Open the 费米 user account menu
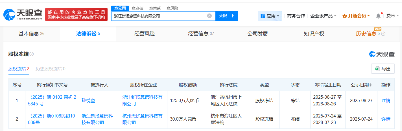 (x=392, y=16)
